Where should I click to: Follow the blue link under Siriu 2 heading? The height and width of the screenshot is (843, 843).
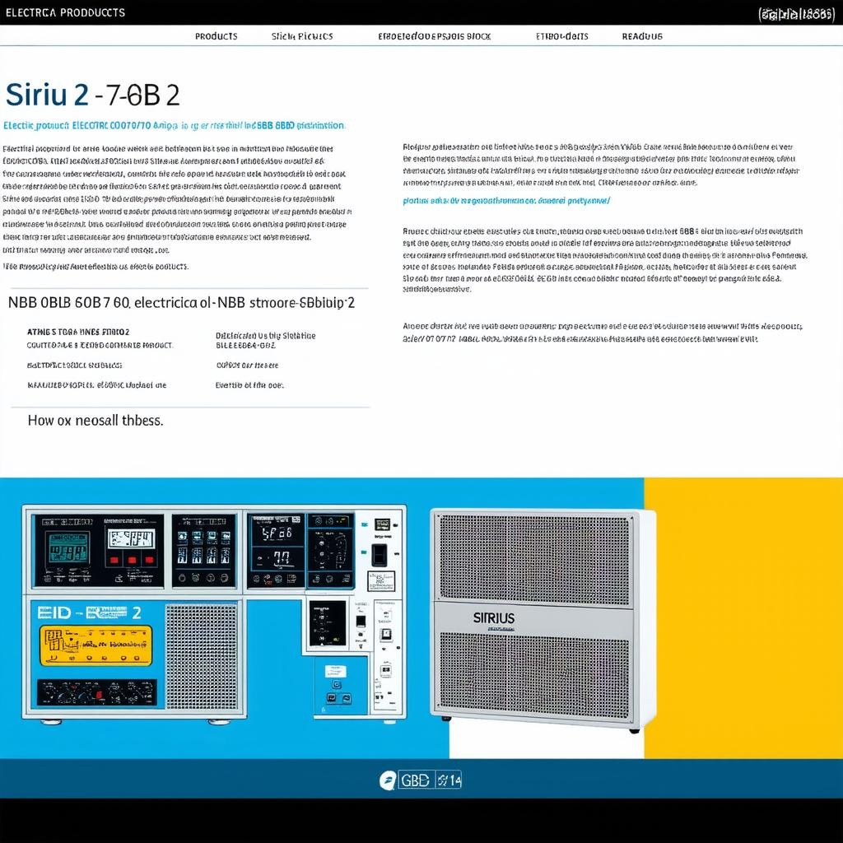174,126
